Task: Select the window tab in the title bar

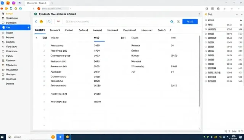Action: [x=37, y=3]
